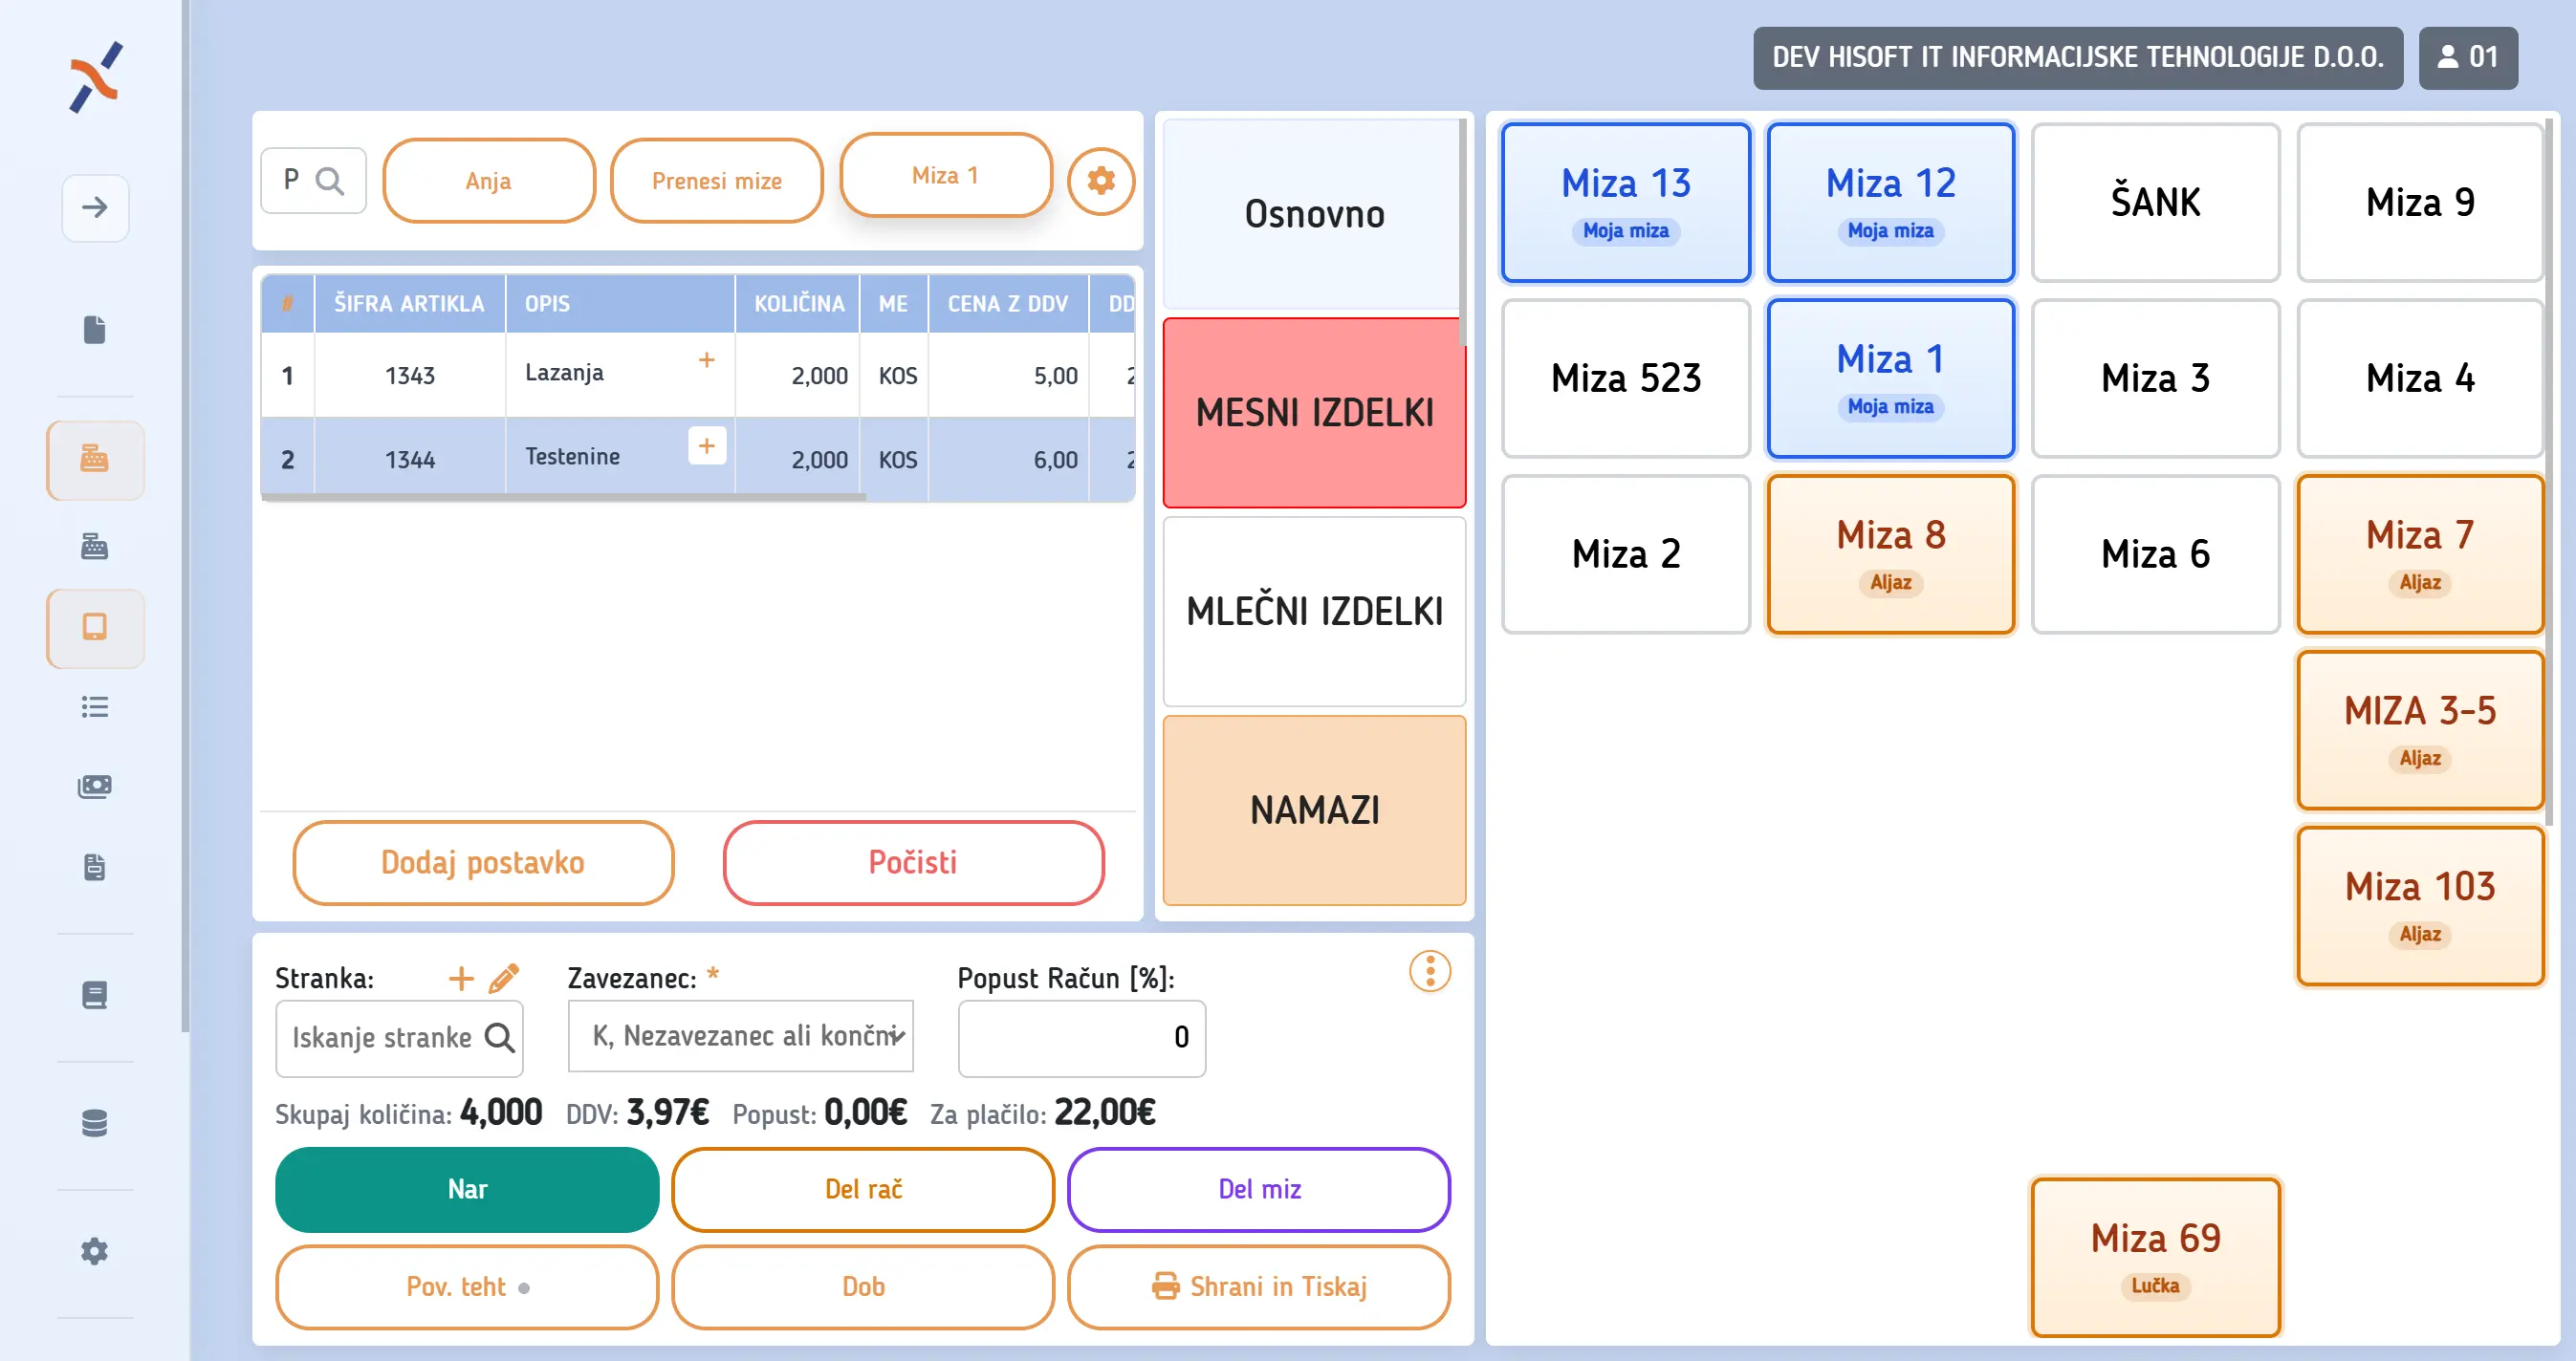Click the horizontal scrollbar under the items table
This screenshot has height=1361, width=2576.
coord(564,497)
